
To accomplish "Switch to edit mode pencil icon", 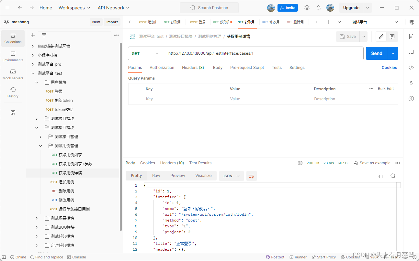I will point(381,37).
